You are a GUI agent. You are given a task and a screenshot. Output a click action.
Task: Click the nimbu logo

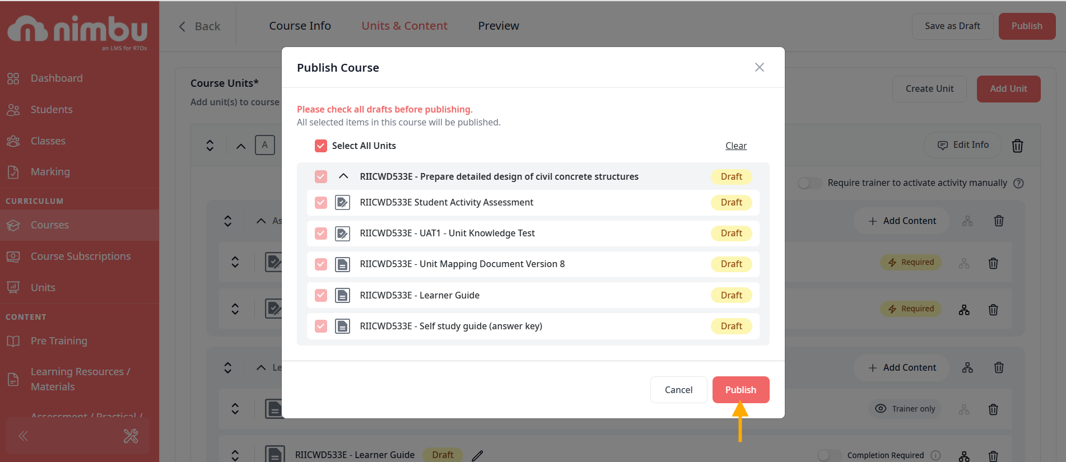[x=77, y=31]
